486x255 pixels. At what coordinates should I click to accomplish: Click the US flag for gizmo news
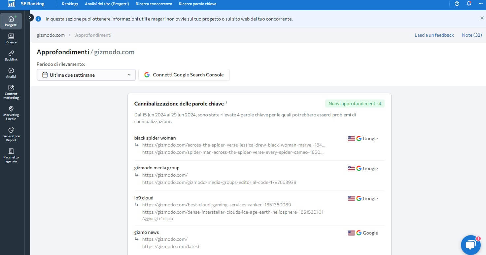click(x=351, y=233)
